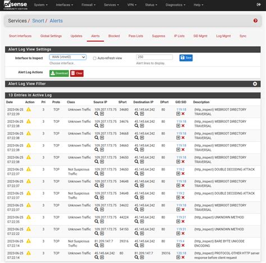
Task: Open the Diagnostics menu in the navbar
Action: pos(175,5)
